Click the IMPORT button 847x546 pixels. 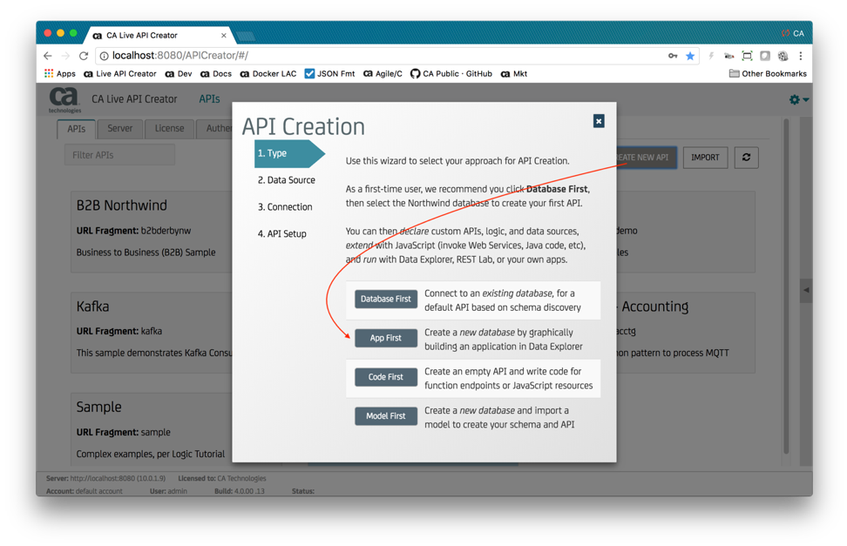pos(705,157)
